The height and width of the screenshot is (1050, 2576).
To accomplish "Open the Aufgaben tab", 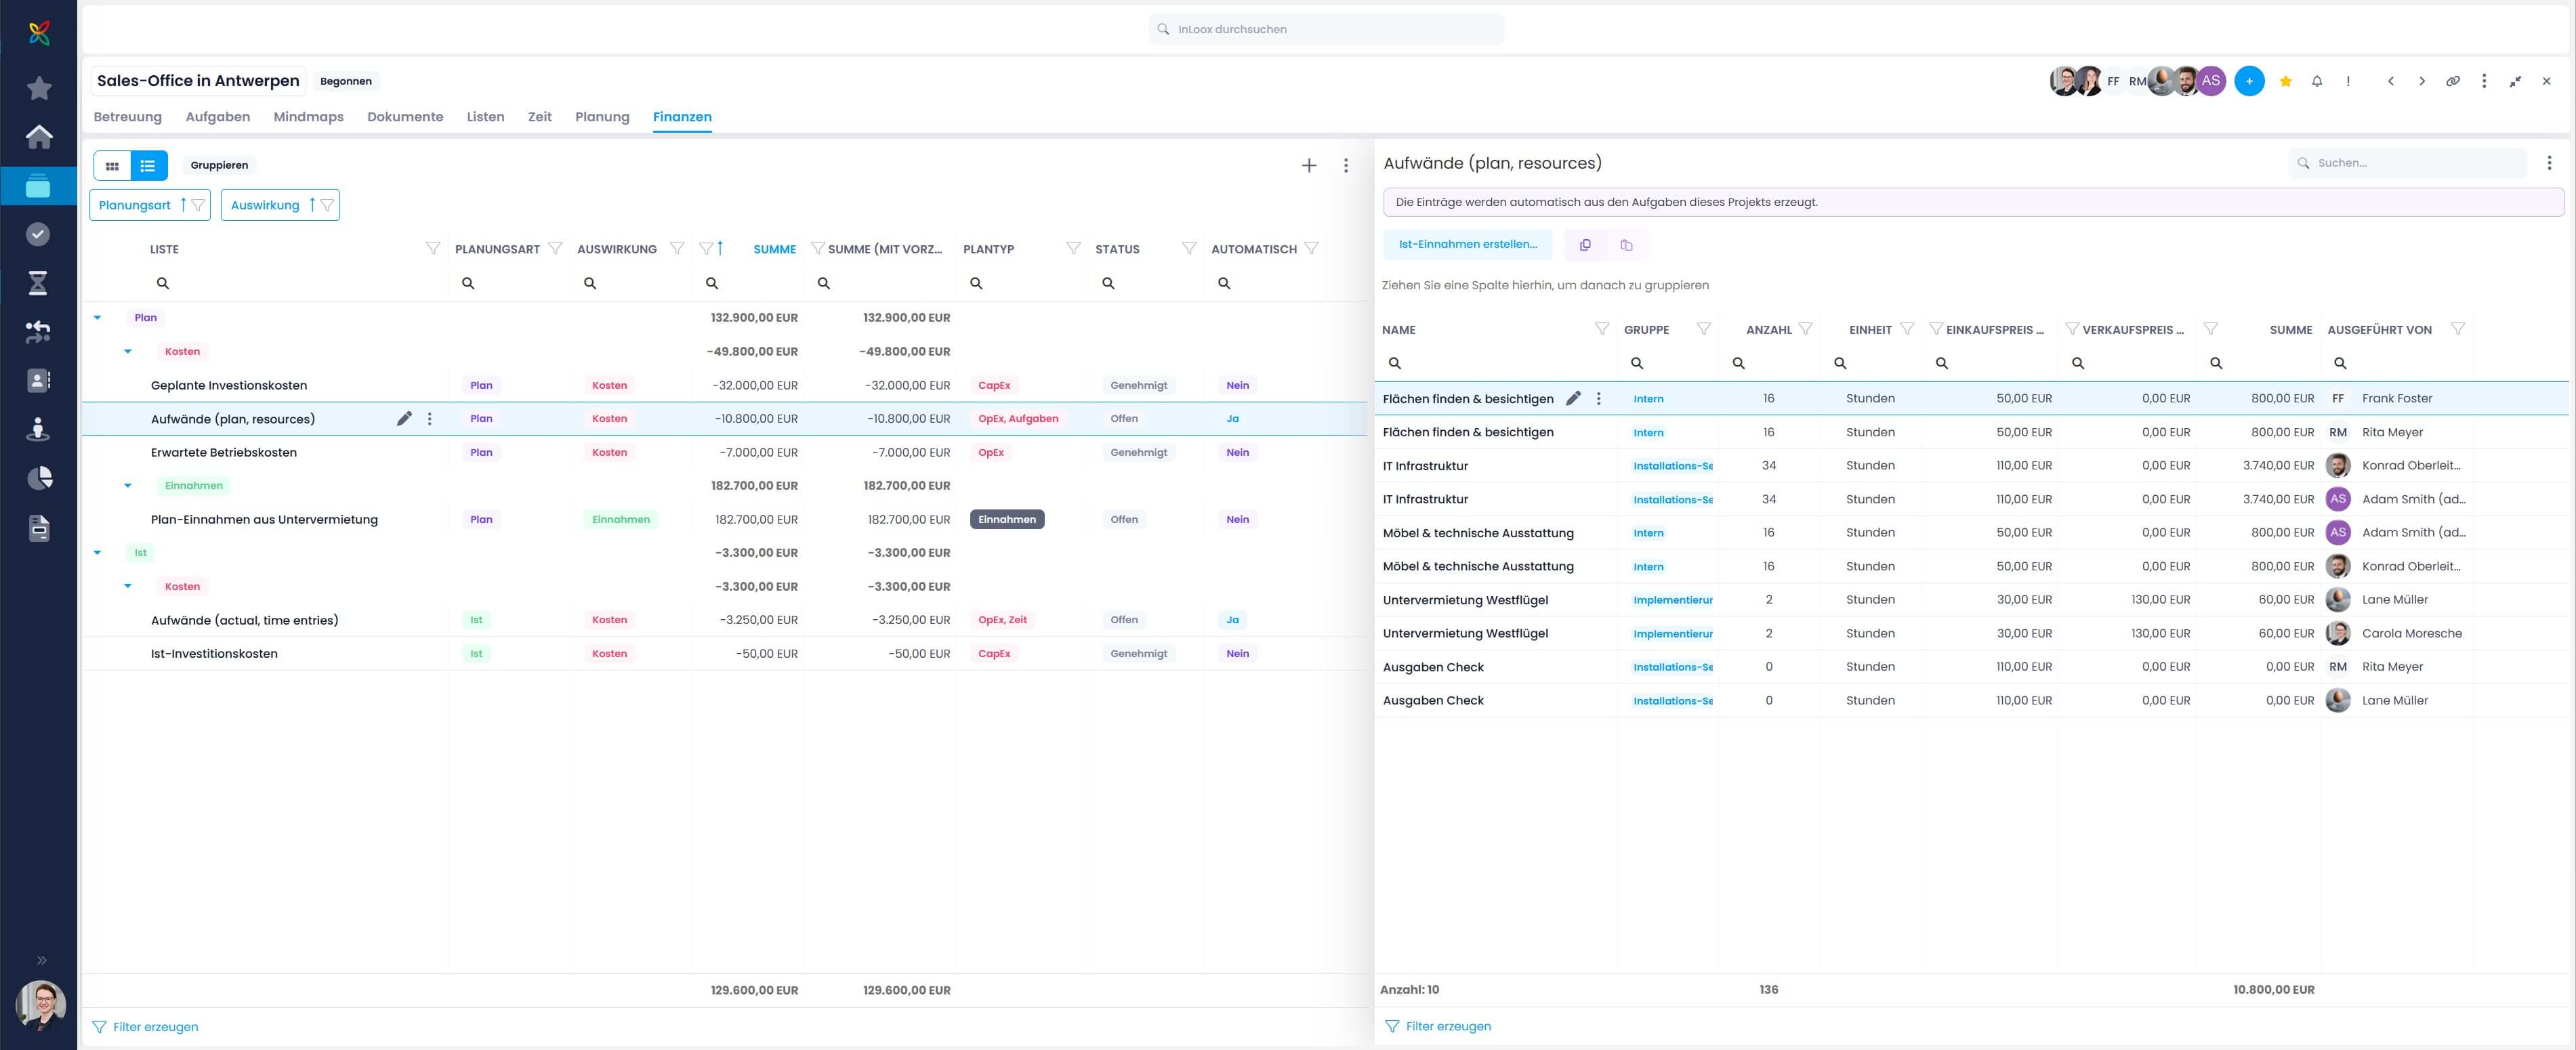I will click(x=217, y=117).
